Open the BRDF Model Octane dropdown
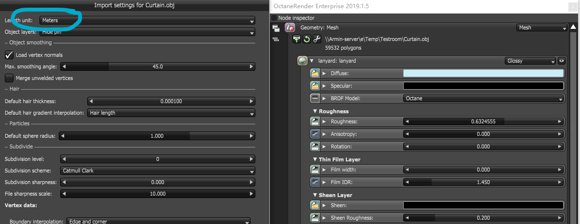 (x=483, y=98)
